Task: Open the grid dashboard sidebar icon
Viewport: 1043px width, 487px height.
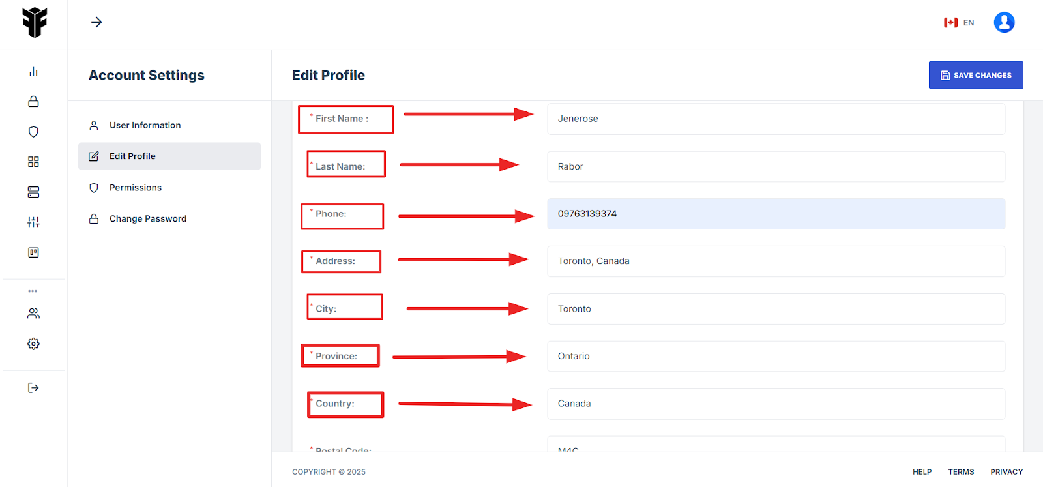Action: pos(33,162)
